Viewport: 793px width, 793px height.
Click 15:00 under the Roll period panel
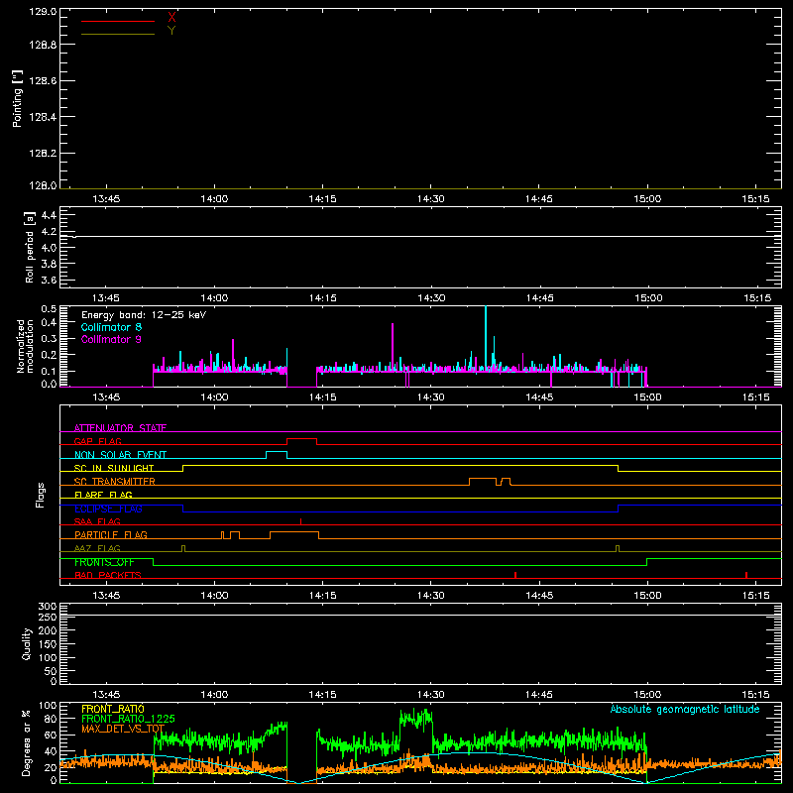coord(648,298)
